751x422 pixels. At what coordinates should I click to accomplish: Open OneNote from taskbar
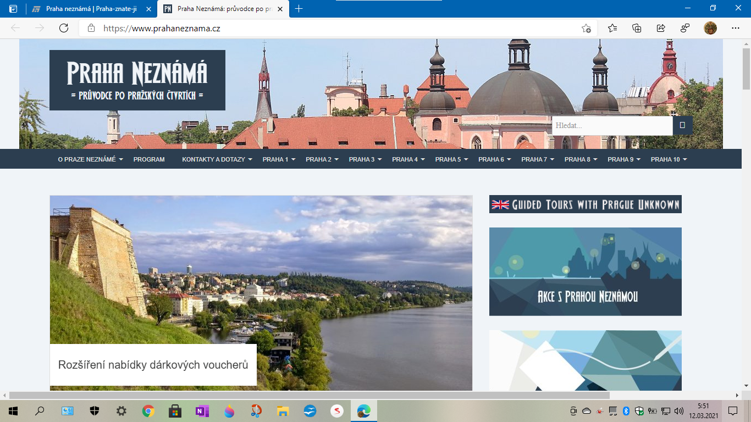tap(202, 410)
